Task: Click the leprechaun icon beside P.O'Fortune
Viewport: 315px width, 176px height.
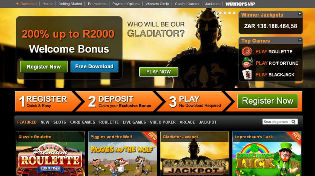Action: click(x=247, y=63)
